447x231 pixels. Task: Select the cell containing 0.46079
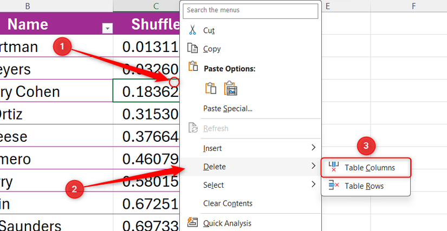point(146,158)
